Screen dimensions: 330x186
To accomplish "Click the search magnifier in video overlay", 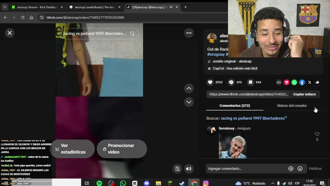I will (x=132, y=34).
